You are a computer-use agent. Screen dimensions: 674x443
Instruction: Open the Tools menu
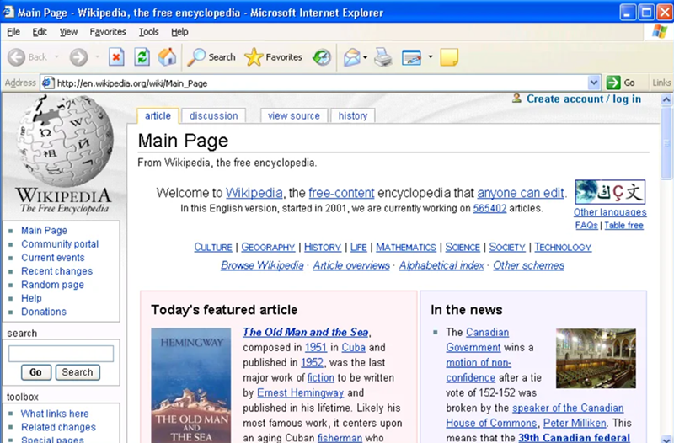pos(149,32)
